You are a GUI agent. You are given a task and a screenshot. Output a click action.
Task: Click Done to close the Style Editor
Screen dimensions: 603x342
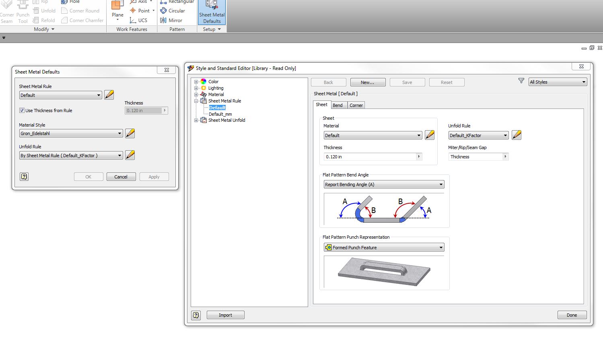(572, 315)
